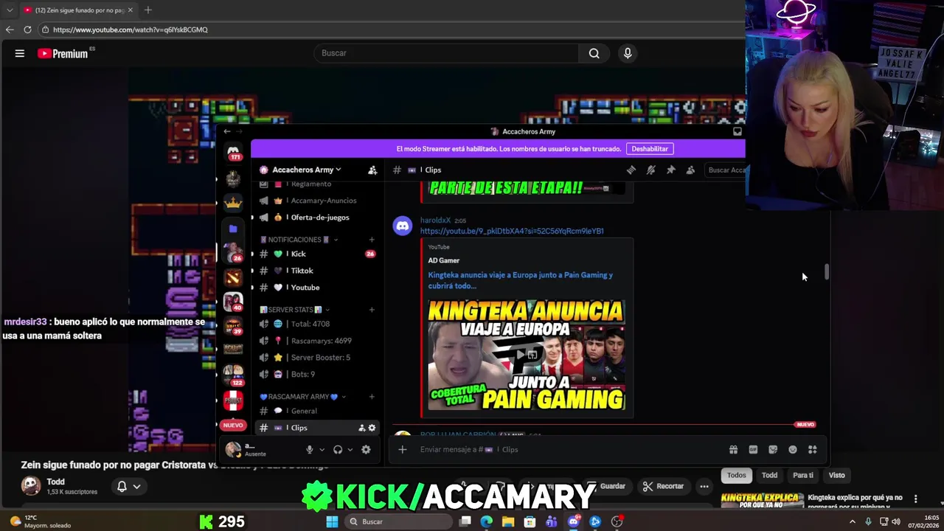Click message input Enviar mensaje a Clips

coord(568,450)
